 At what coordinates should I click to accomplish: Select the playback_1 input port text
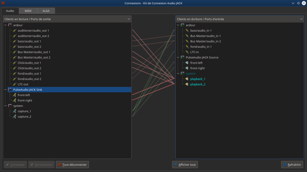(198, 79)
